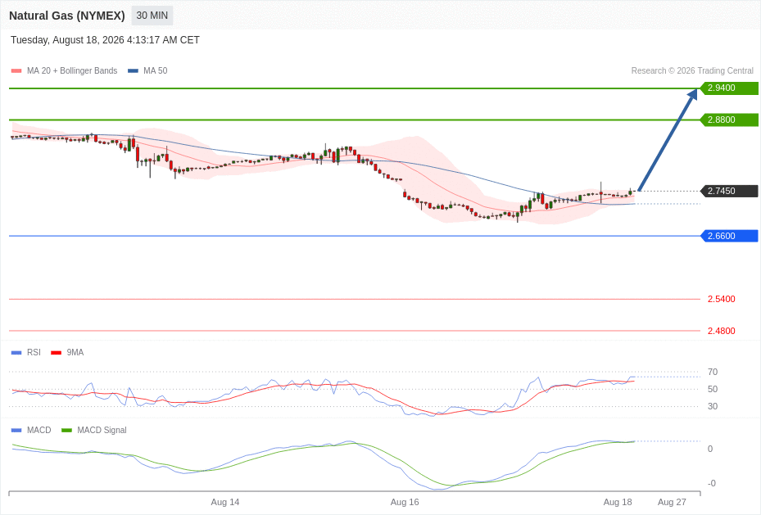Click the MA 50 legend text
The width and height of the screenshot is (761, 515).
156,70
